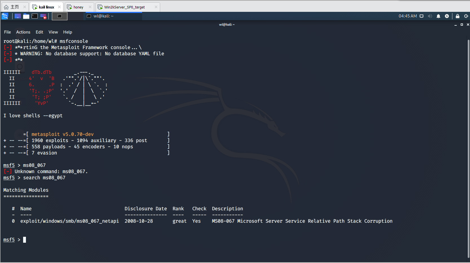
Task: Open the Actions menu in terminal
Action: (23, 32)
